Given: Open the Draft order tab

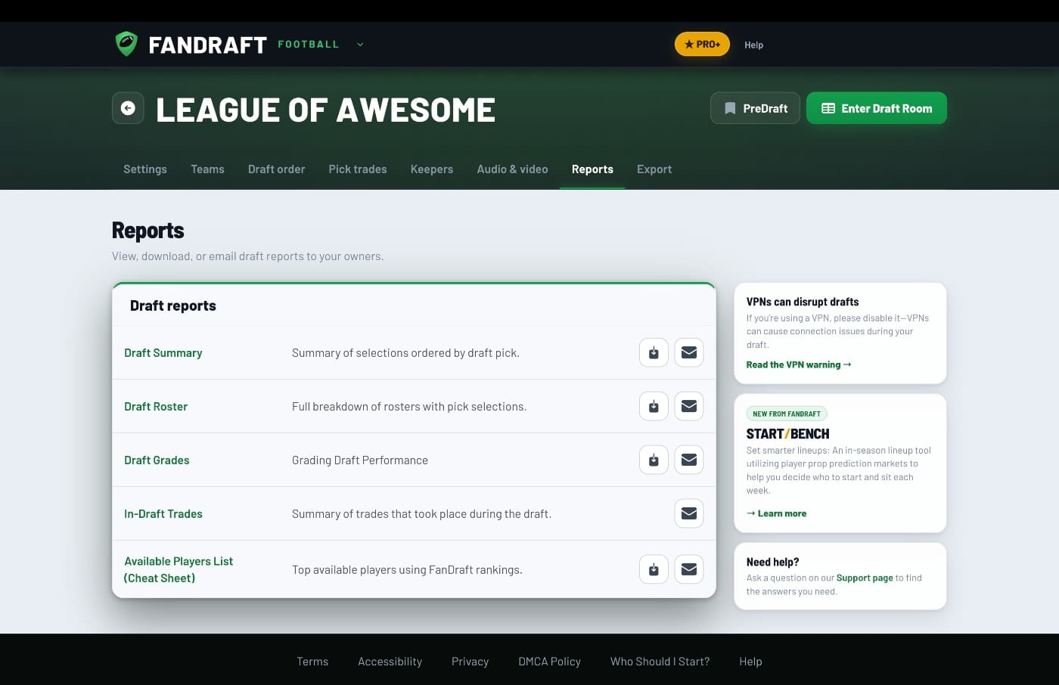Looking at the screenshot, I should tap(276, 169).
